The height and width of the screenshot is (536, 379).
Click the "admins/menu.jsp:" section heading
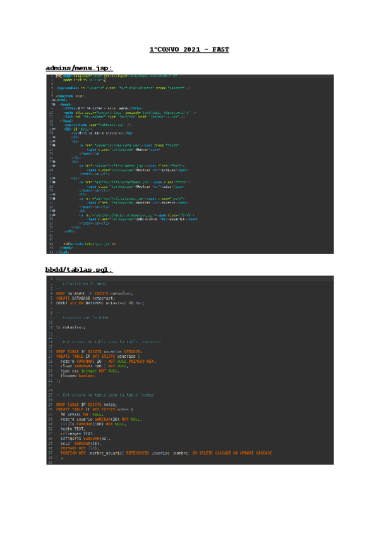79,67
